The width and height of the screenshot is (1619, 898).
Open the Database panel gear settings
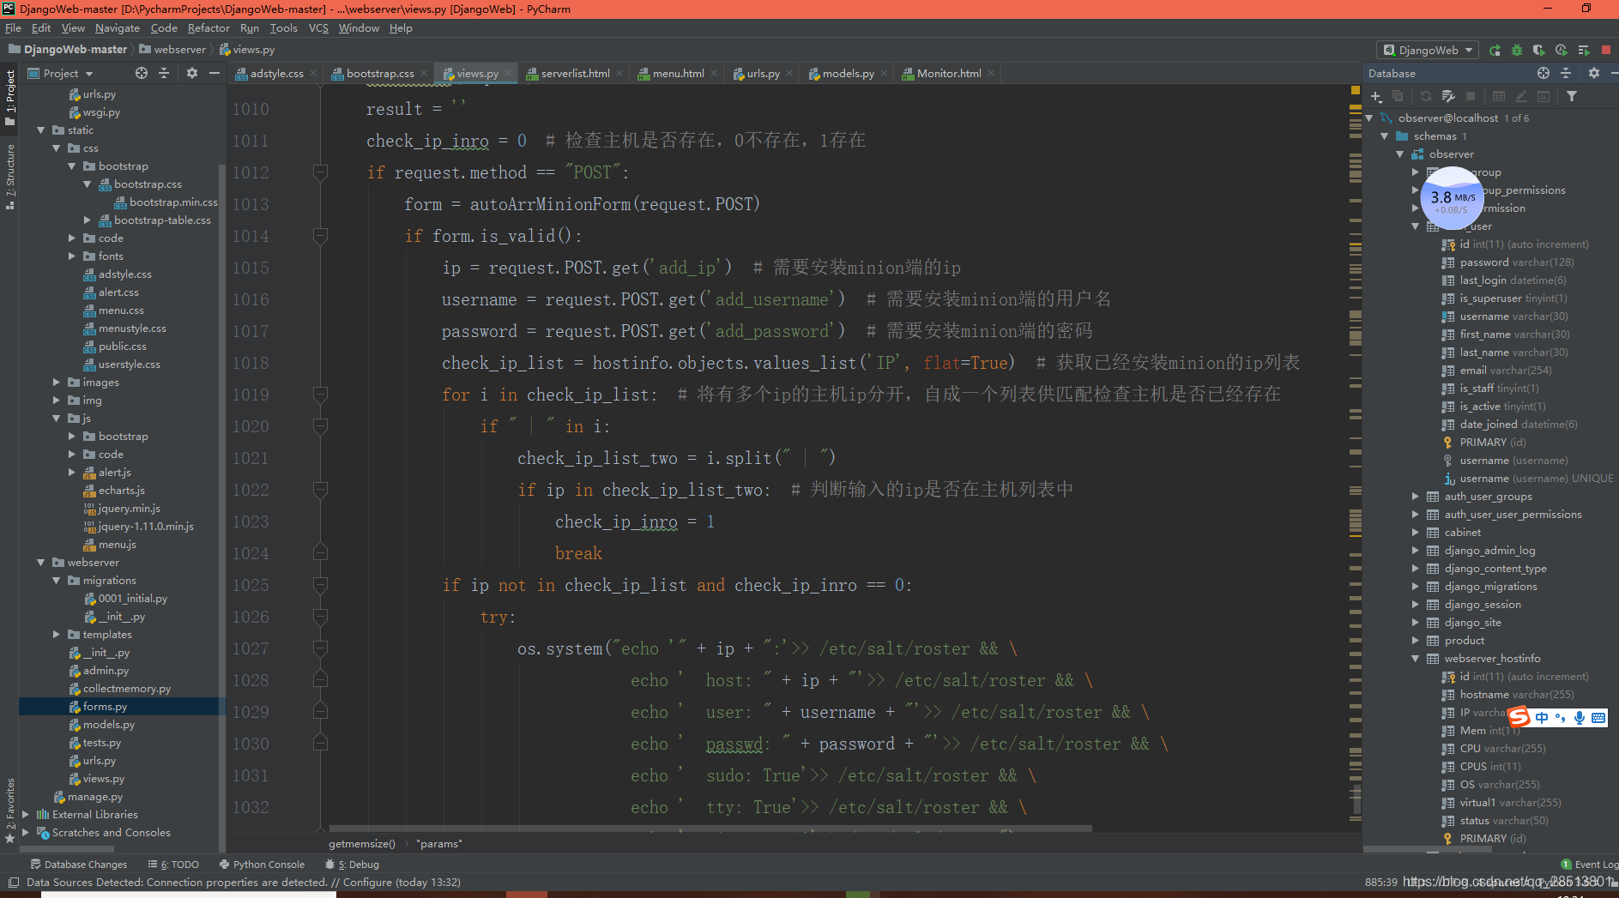click(x=1593, y=74)
